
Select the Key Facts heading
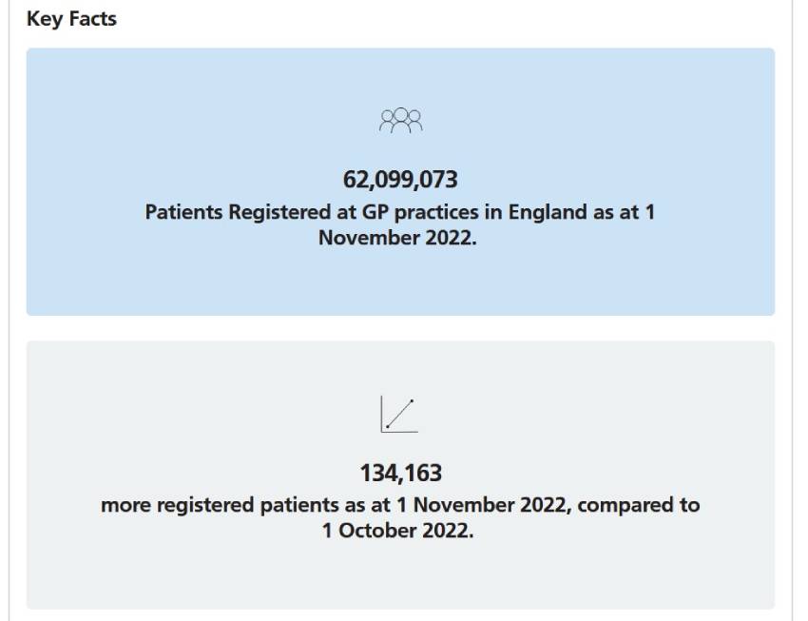71,19
